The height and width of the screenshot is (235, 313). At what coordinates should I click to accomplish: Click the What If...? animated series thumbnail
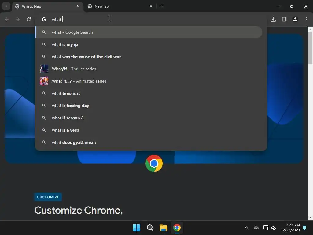pyautogui.click(x=44, y=81)
